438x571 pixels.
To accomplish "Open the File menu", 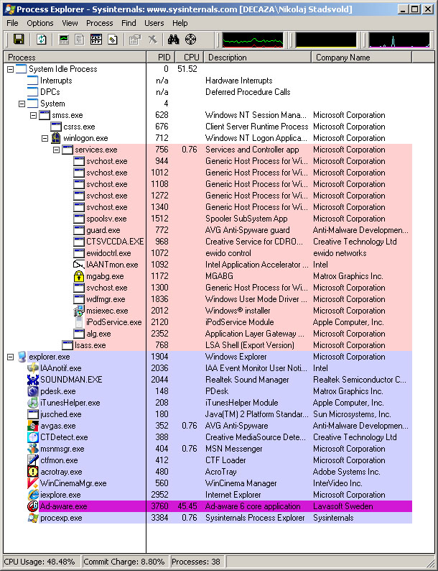I will click(12, 23).
